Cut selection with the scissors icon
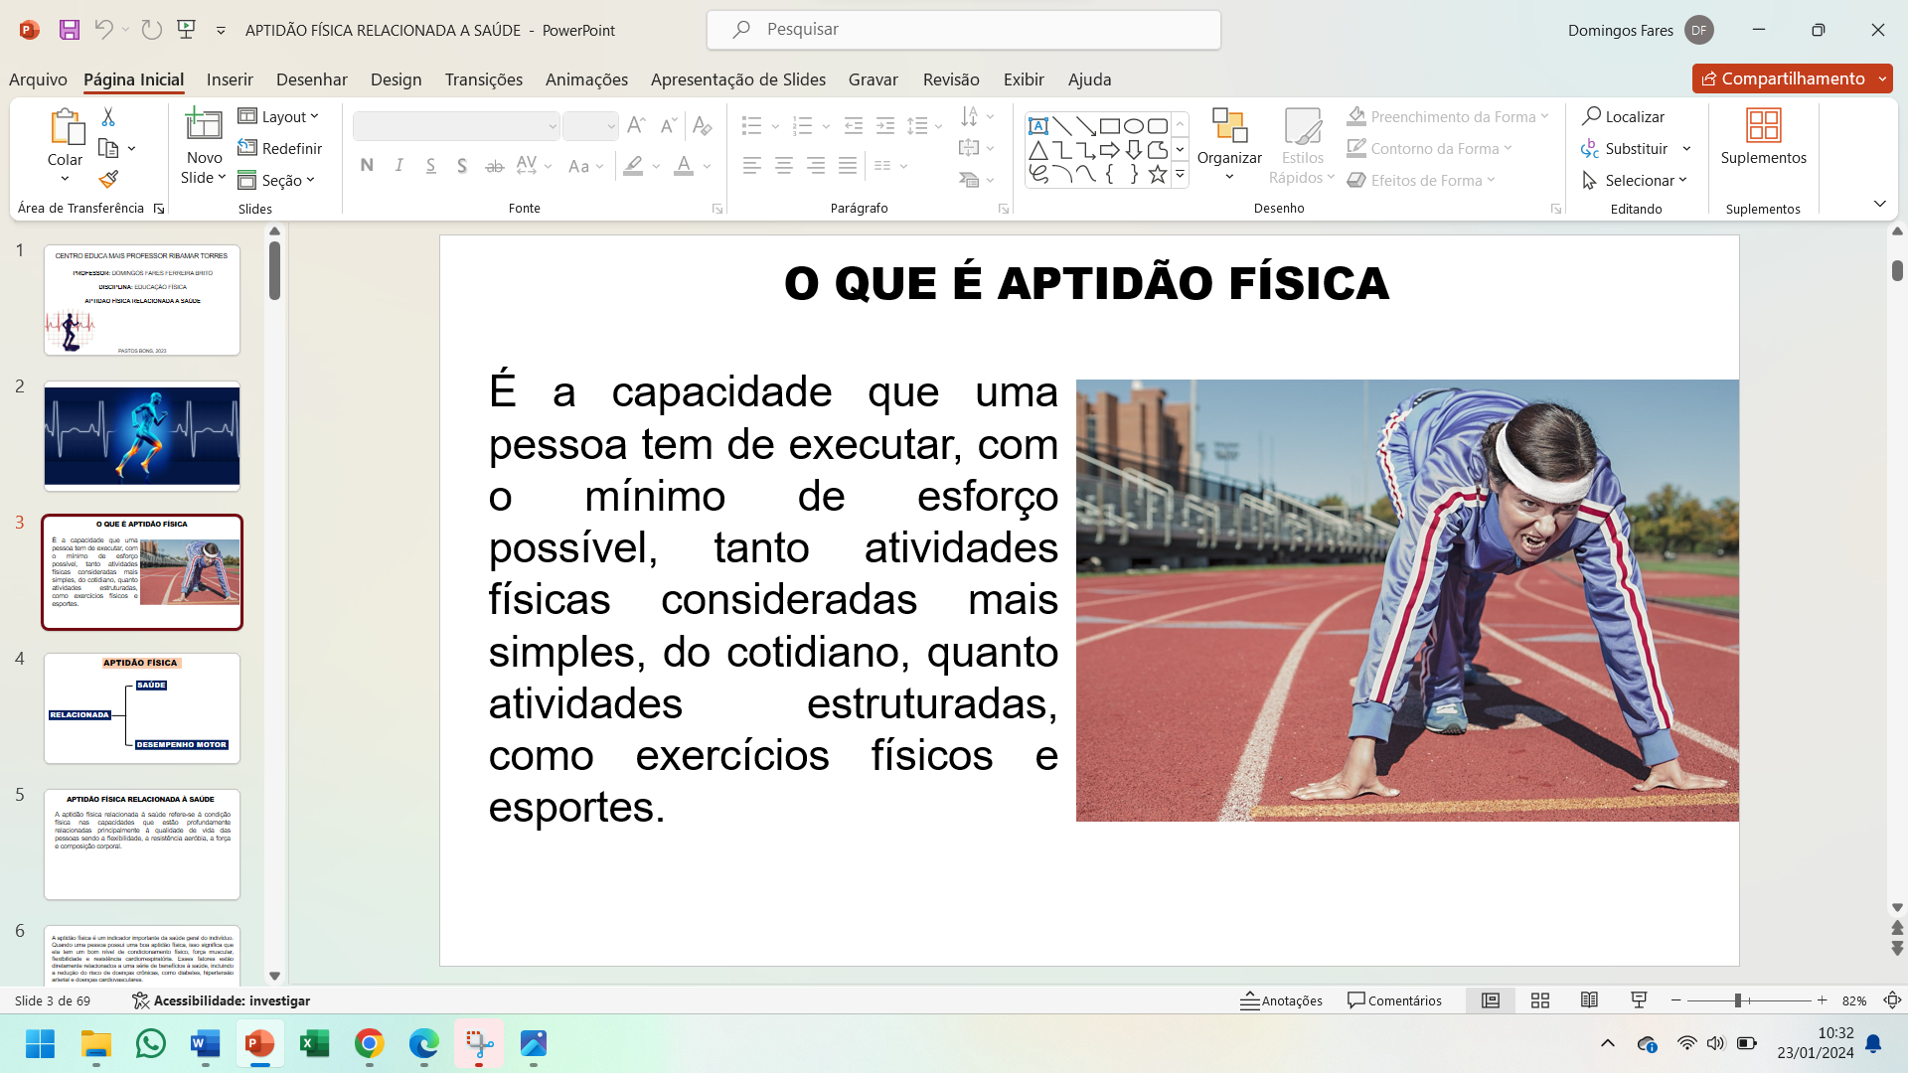Screen dimensions: 1908x1073 tap(108, 117)
